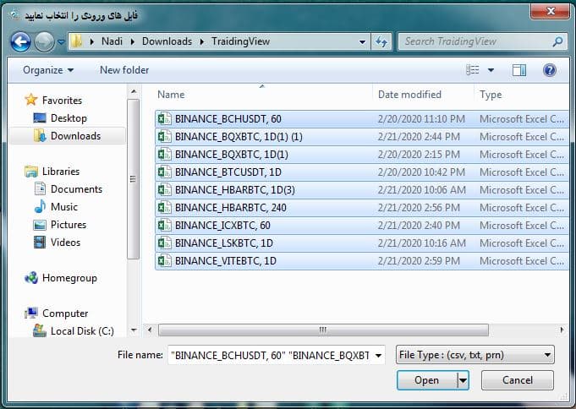Select TraidingView in the address path
The image size is (576, 409).
(240, 41)
